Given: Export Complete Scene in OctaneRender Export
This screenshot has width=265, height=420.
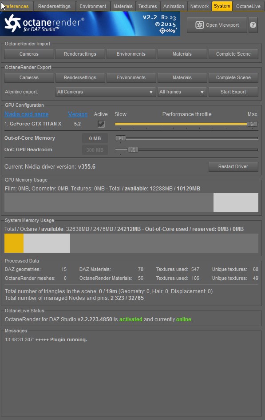Looking at the screenshot, I should tap(233, 77).
